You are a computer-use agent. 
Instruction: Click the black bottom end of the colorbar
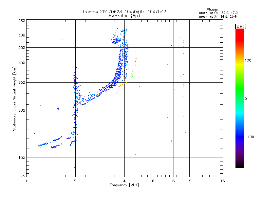pos(239,166)
